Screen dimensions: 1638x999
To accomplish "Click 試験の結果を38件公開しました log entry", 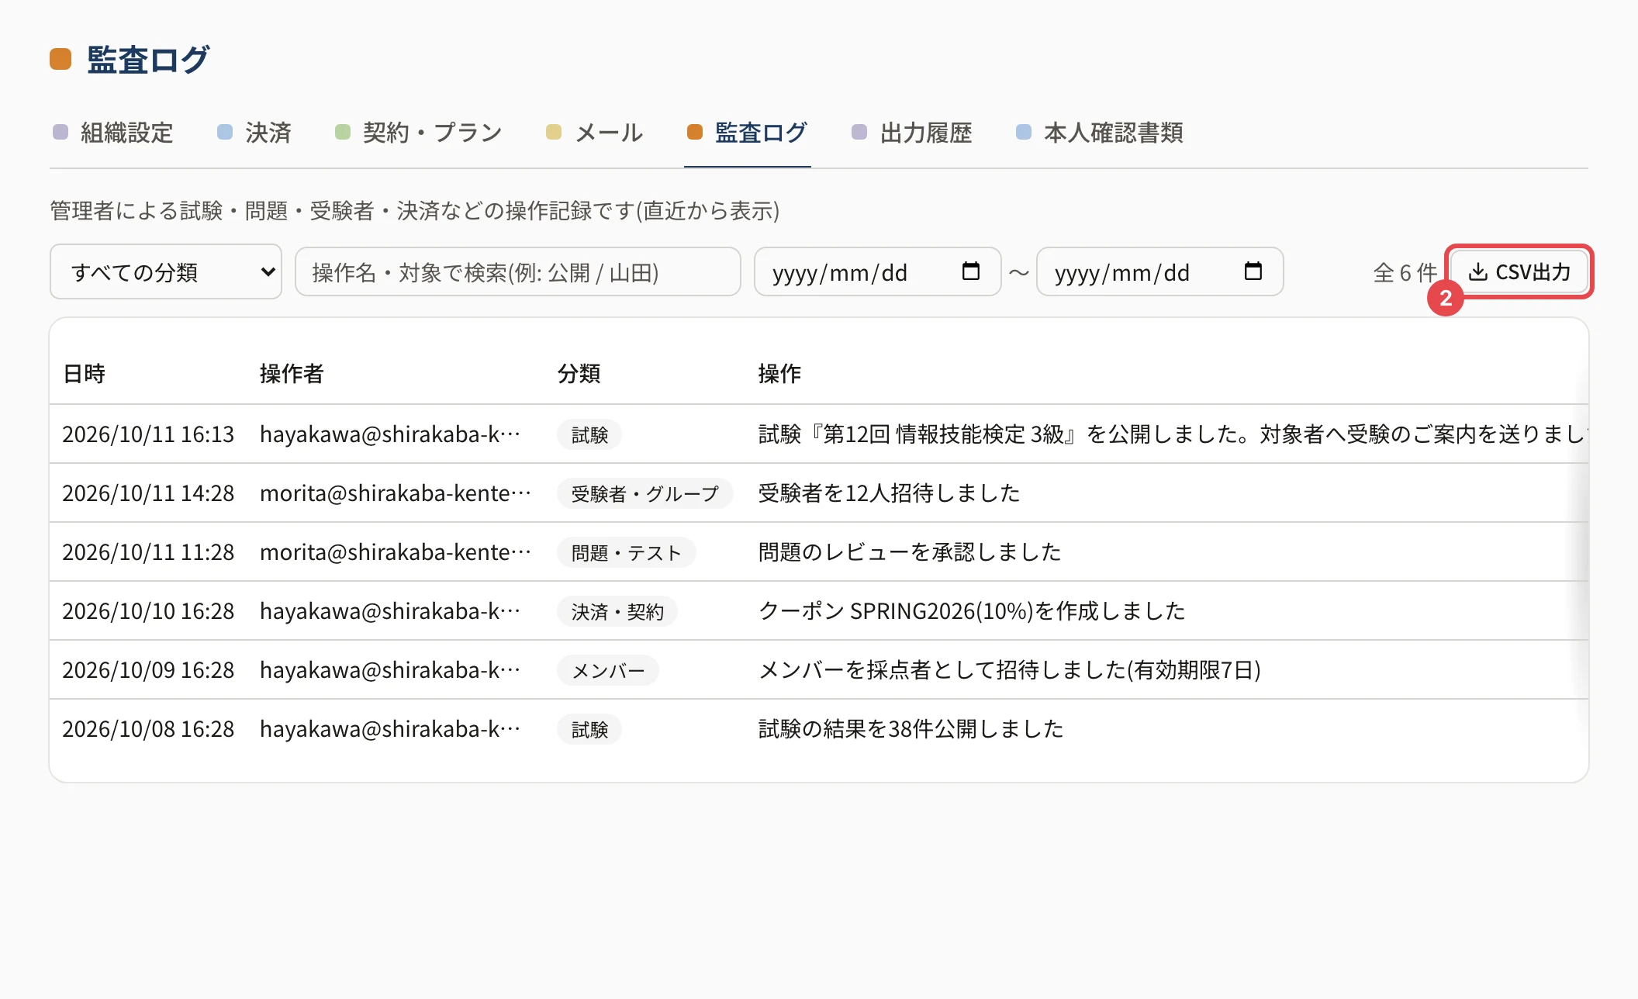I will point(911,729).
